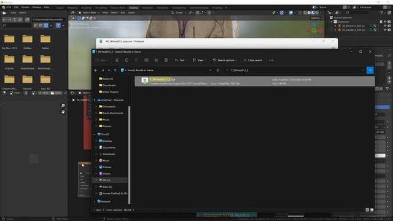The image size is (393, 221).
Task: Open the Blender Render menu
Action: click(25, 7)
